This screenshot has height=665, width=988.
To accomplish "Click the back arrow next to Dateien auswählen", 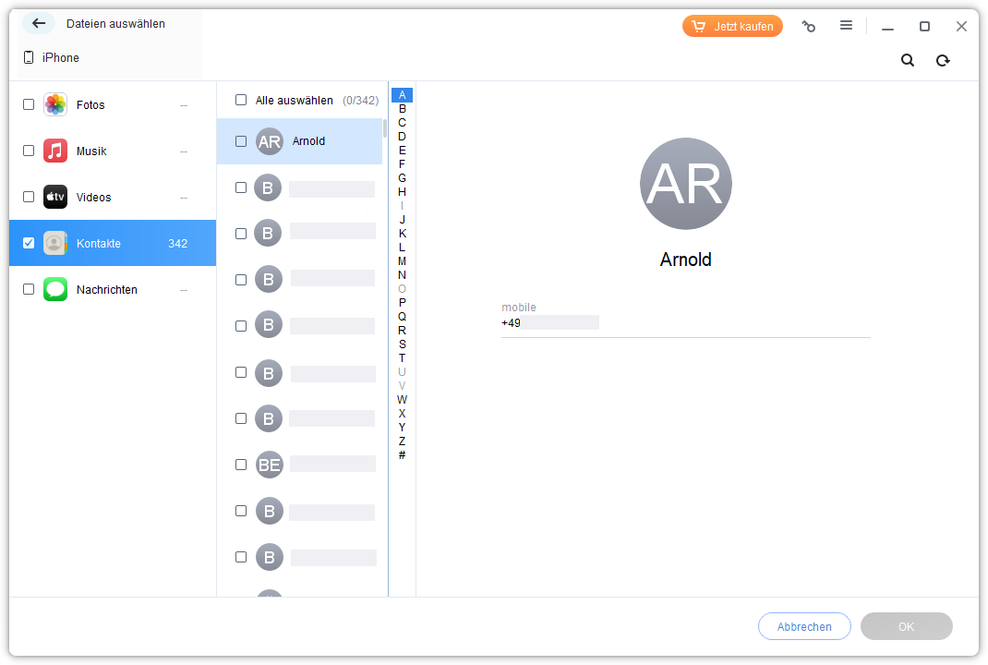I will pyautogui.click(x=39, y=23).
